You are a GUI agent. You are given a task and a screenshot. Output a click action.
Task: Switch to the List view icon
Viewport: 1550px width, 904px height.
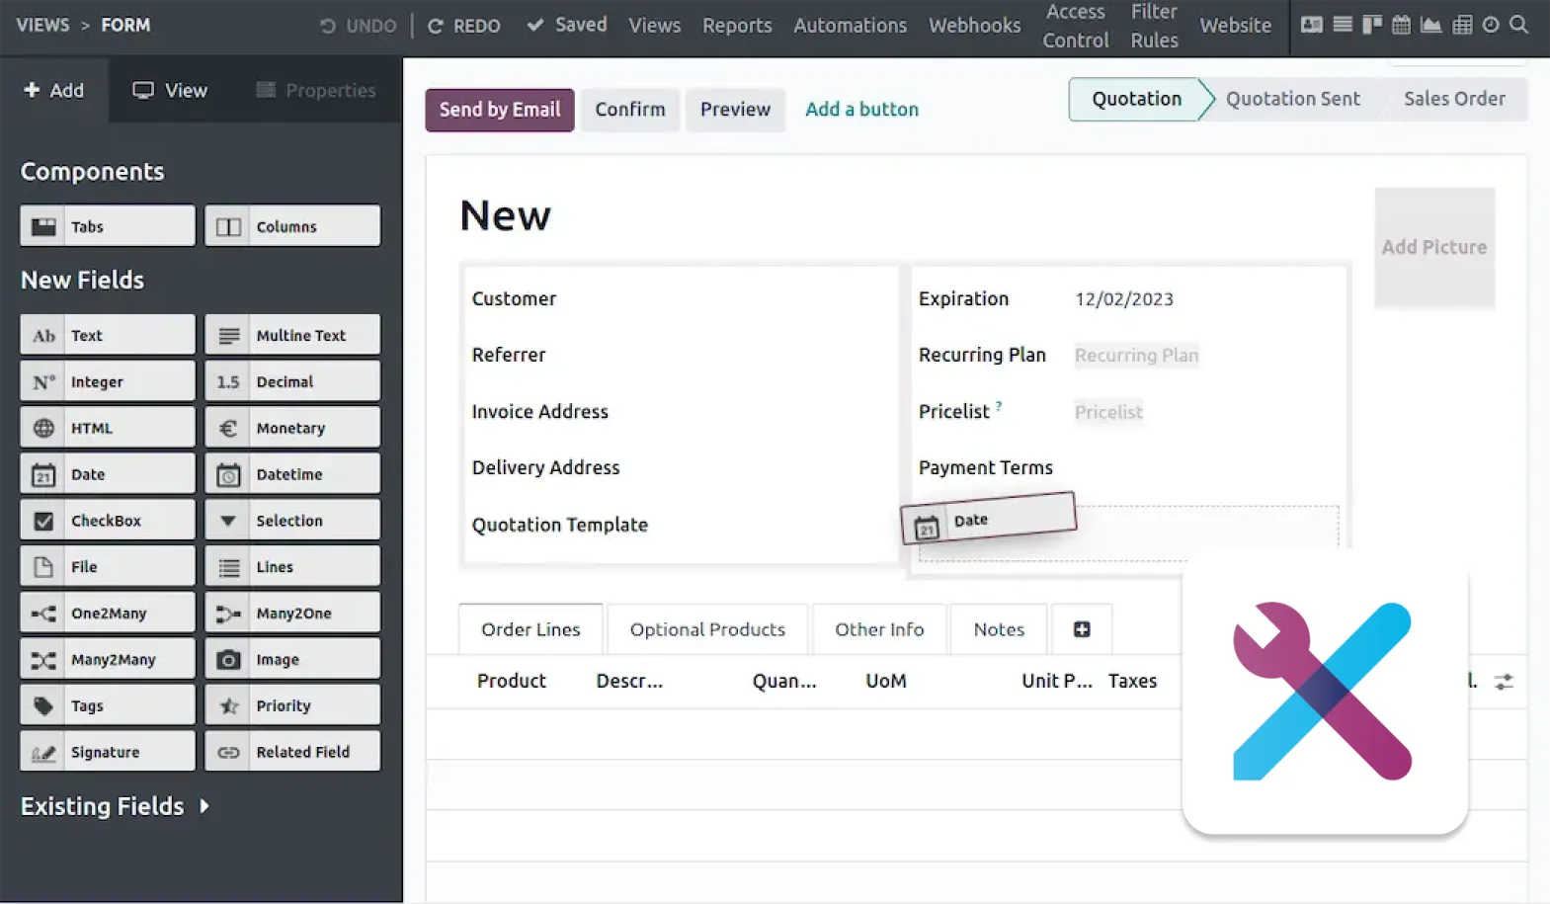(1343, 25)
